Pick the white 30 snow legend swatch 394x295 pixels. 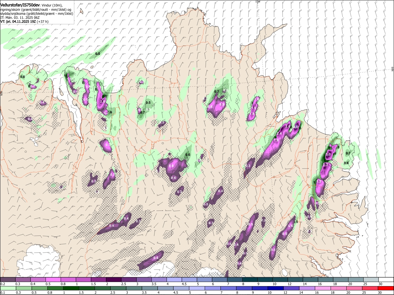click(386, 280)
